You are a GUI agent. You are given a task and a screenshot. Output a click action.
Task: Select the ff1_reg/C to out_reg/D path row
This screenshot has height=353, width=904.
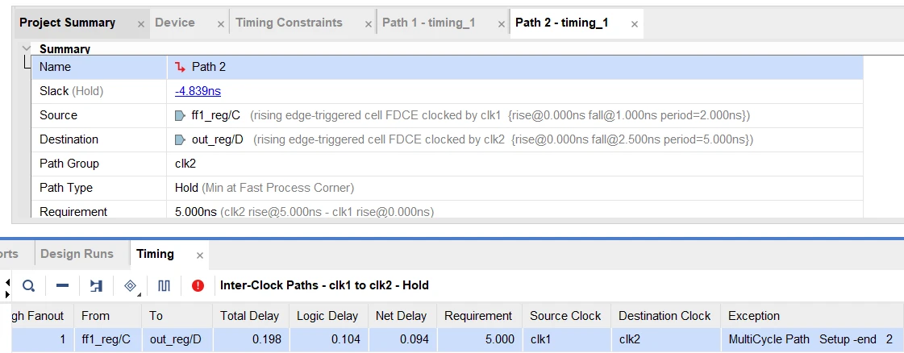(x=403, y=339)
